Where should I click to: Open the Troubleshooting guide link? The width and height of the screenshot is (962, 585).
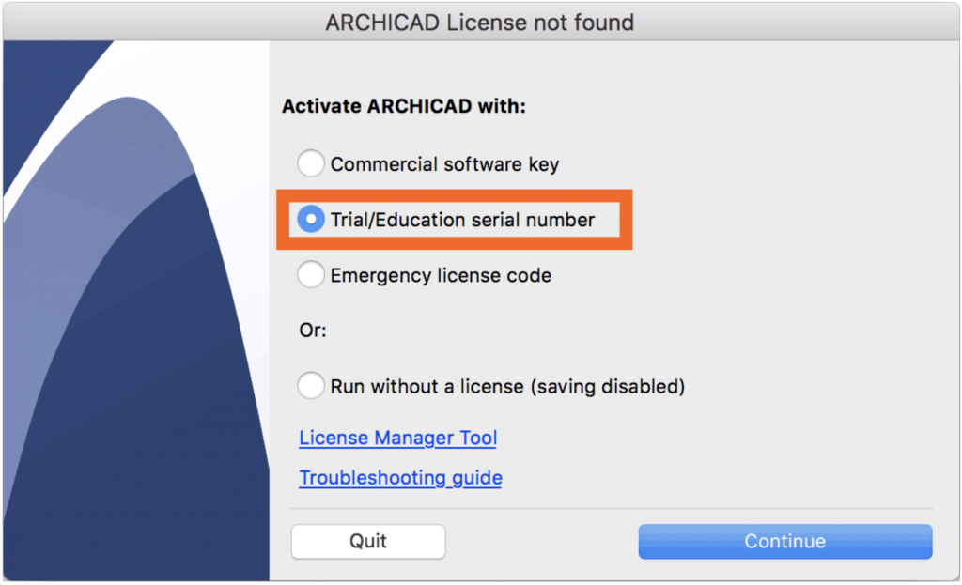coord(400,478)
